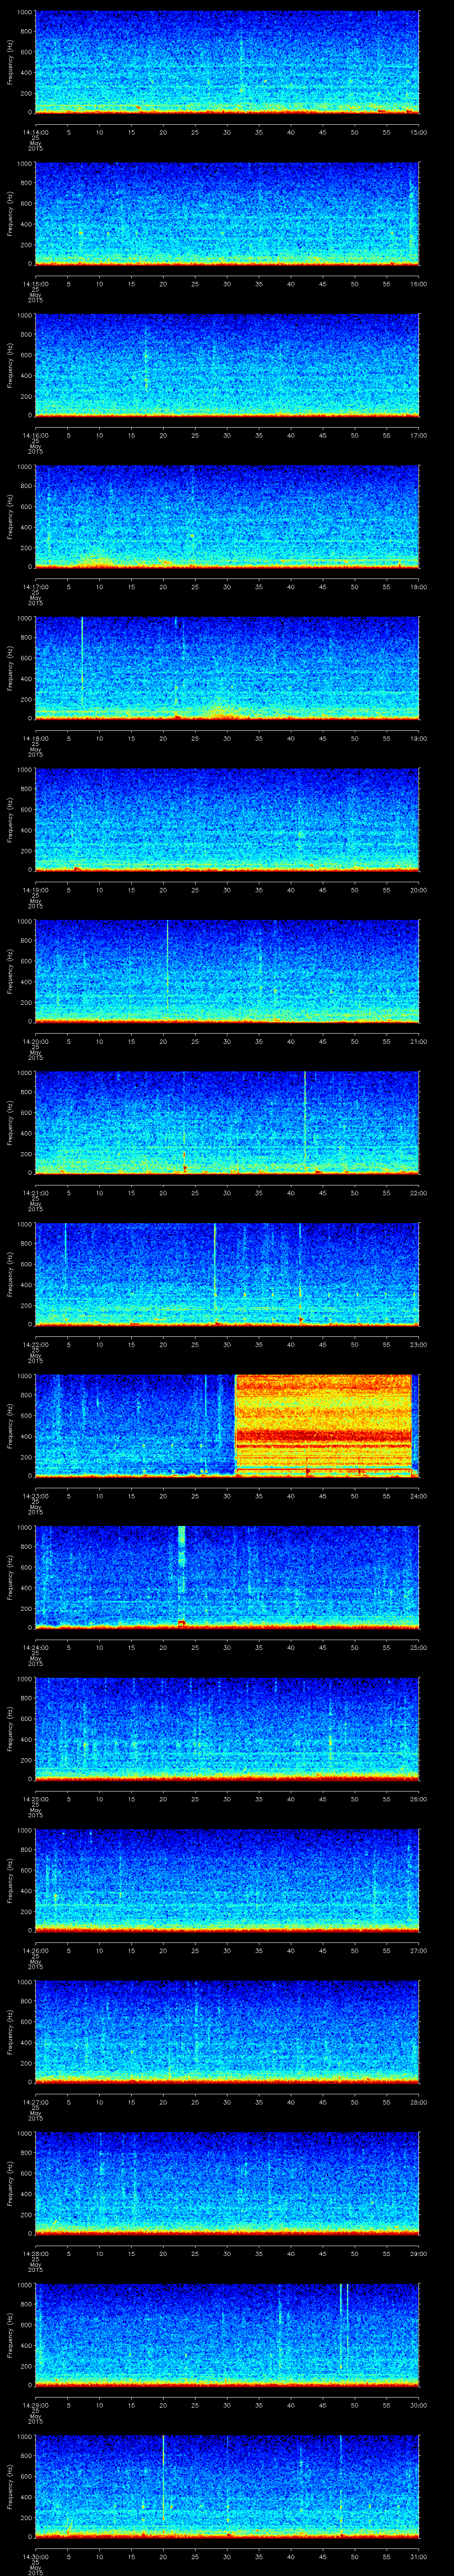The height and width of the screenshot is (2576, 454).
Task: Open the spectrogram panel starting at 14:16:00
Action: [227, 365]
